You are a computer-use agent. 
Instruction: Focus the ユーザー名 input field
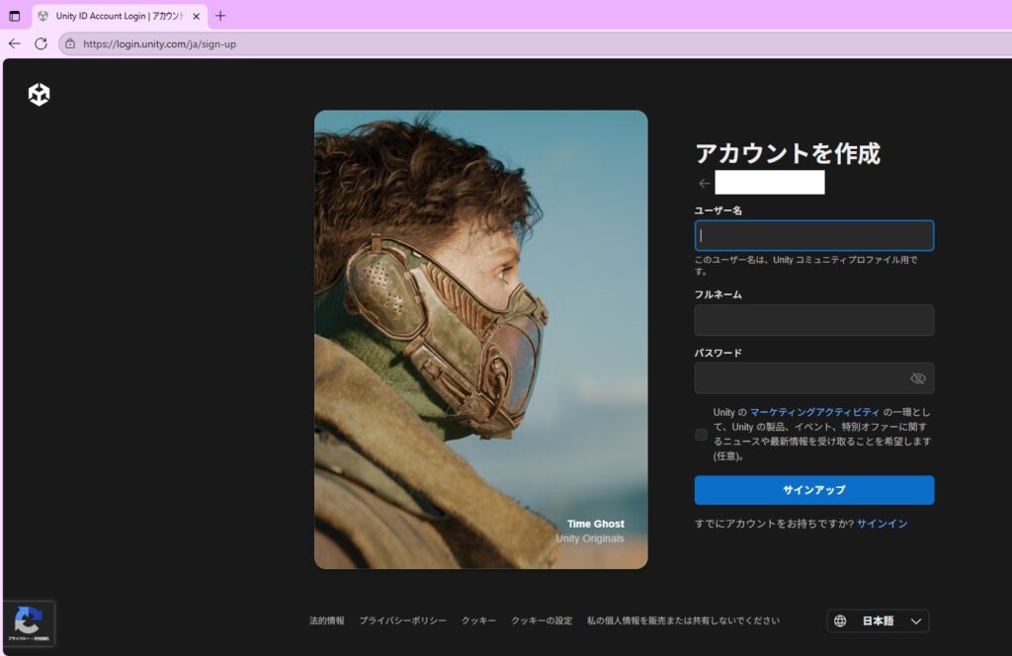tap(814, 235)
